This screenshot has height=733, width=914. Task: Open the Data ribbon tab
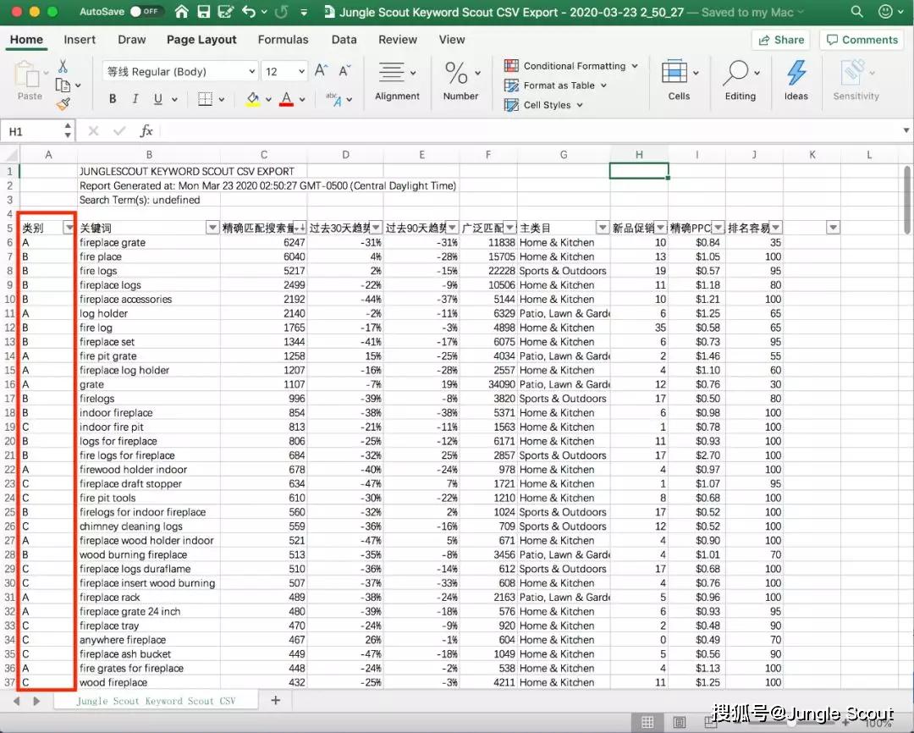(x=344, y=40)
